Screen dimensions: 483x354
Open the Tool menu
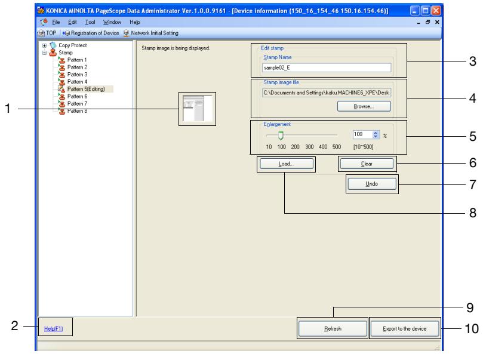coord(90,22)
